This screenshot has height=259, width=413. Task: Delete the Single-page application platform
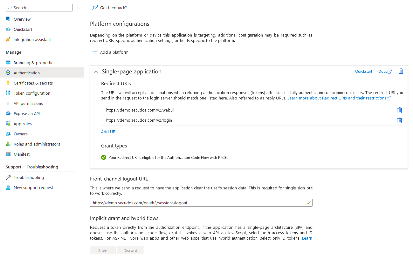click(401, 71)
